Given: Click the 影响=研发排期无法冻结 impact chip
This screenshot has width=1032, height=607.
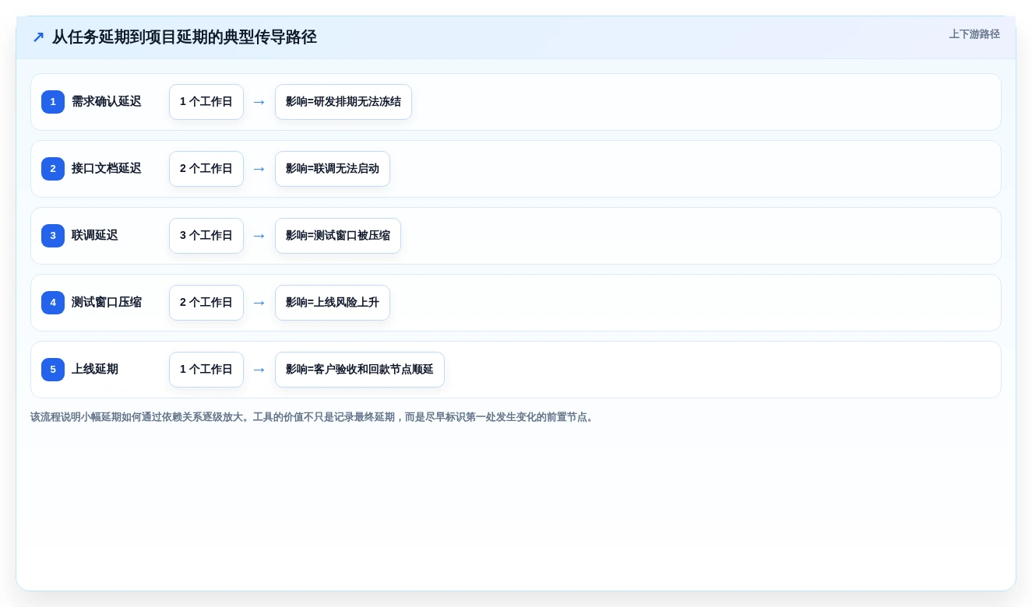Looking at the screenshot, I should point(343,102).
